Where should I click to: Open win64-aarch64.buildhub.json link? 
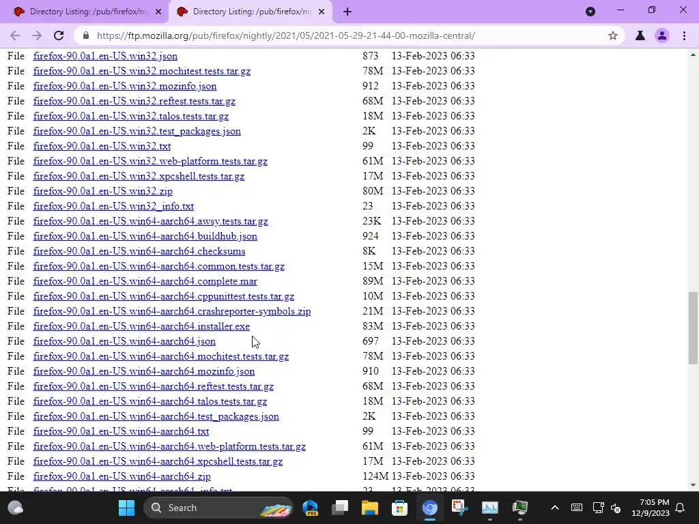tap(145, 236)
